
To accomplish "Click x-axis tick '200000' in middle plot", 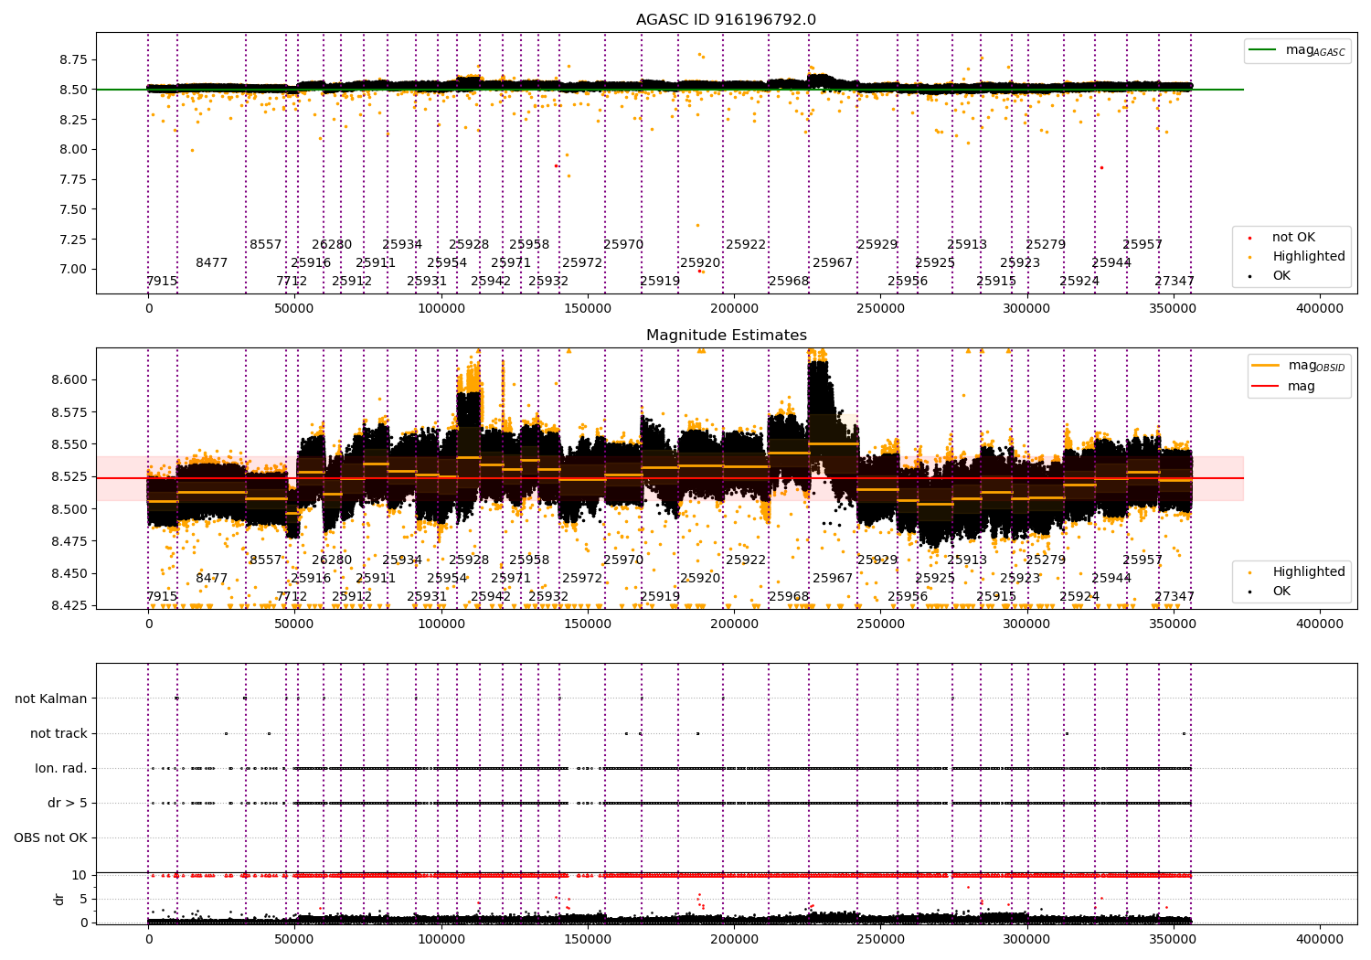I will tap(734, 624).
